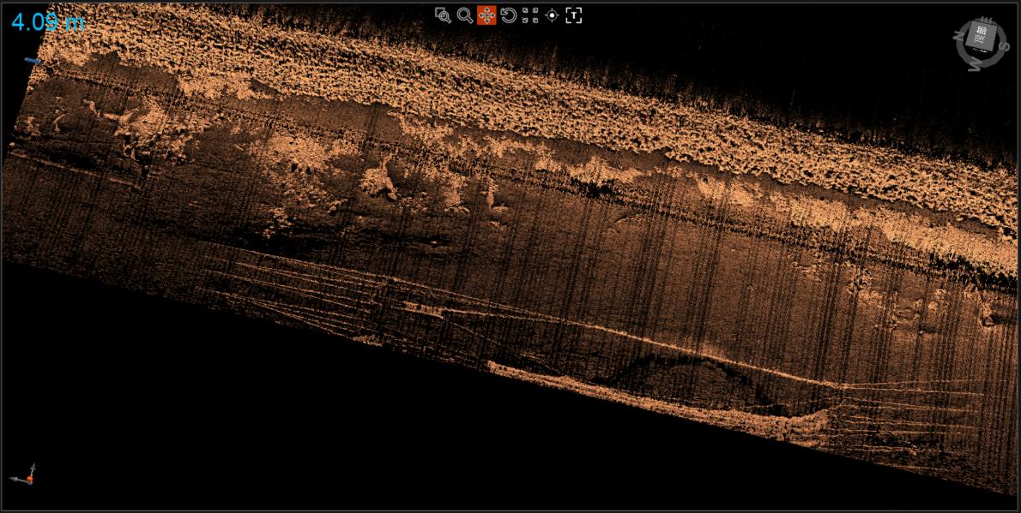Click the crosshair center-target icon
This screenshot has width=1021, height=513.
pos(552,15)
